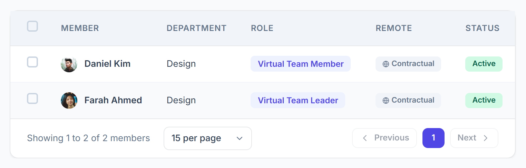526x168 pixels.
Task: Click the Design cell in Farah Ahmed's row
Action: 181,101
